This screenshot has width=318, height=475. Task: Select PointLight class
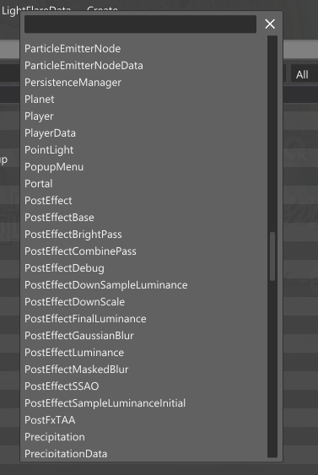(x=49, y=150)
